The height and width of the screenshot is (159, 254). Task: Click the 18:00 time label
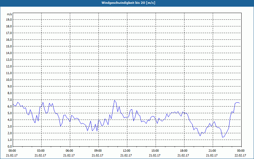pos(184,151)
